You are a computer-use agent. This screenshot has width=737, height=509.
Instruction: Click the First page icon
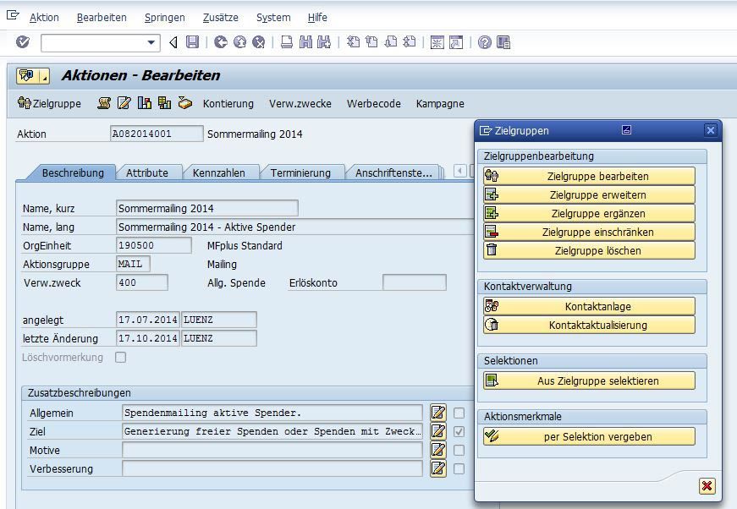tap(353, 42)
